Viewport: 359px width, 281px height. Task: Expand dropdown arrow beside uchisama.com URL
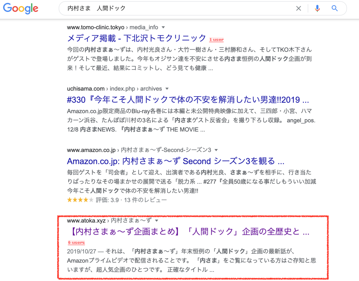point(167,89)
